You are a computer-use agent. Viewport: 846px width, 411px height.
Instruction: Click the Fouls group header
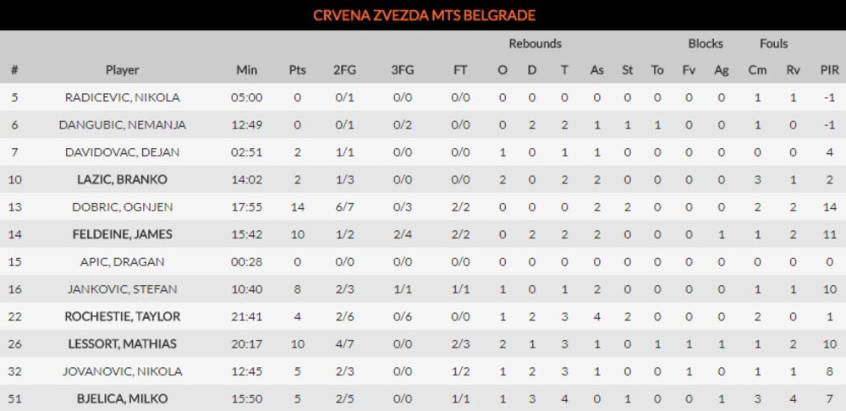773,43
